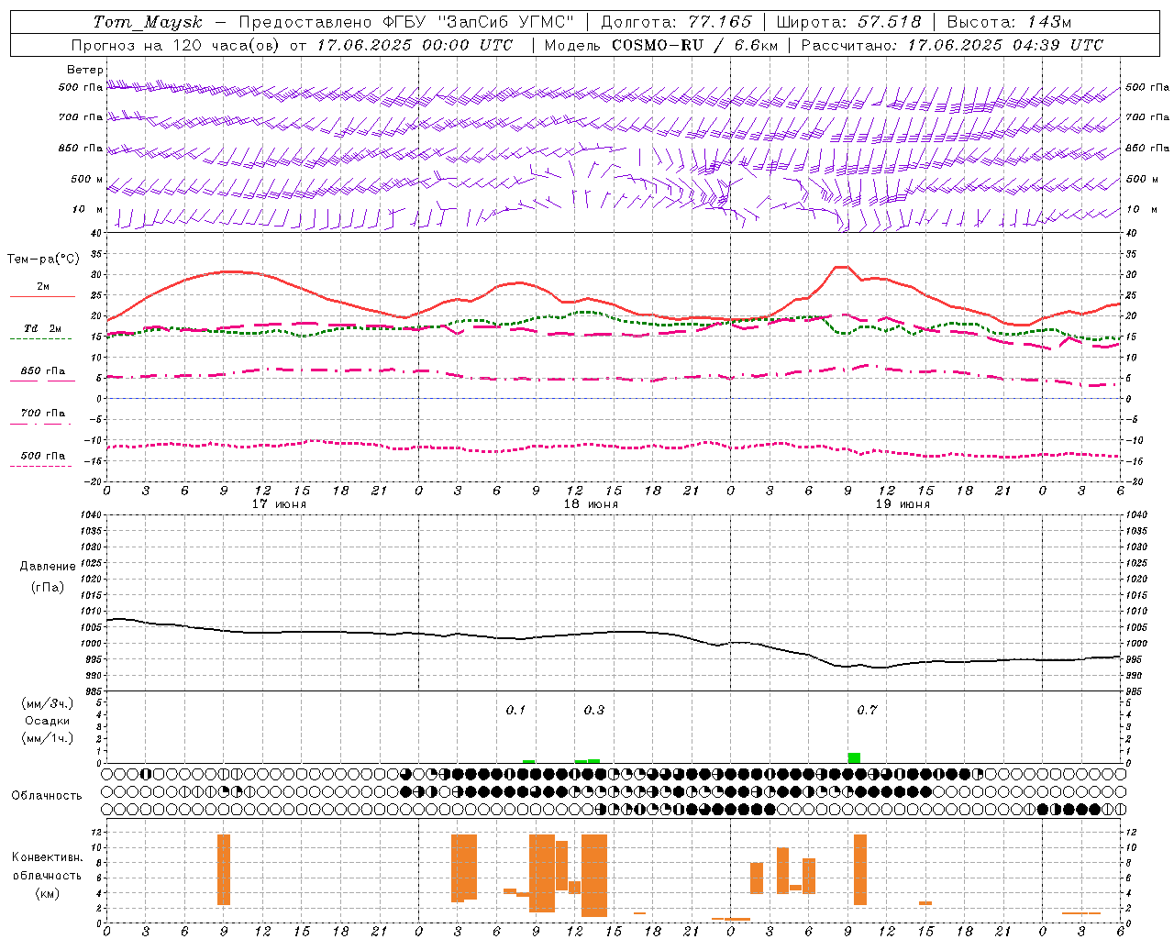The width and height of the screenshot is (1174, 939).
Task: Select the elevation text "Высота: 143м"
Action: [1009, 22]
